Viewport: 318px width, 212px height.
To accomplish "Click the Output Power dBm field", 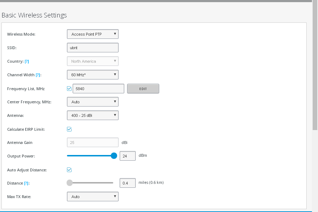I will [127, 156].
